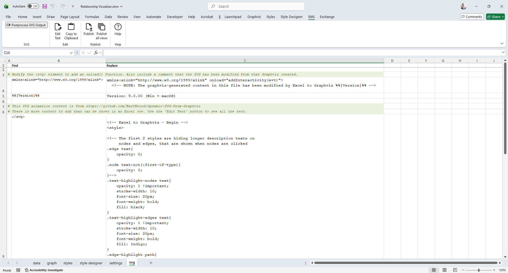
Task: Click the Share button
Action: pos(495,17)
